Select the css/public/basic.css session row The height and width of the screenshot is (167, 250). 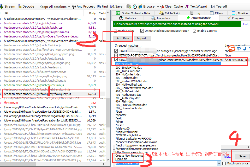pyautogui.click(x=53, y=23)
